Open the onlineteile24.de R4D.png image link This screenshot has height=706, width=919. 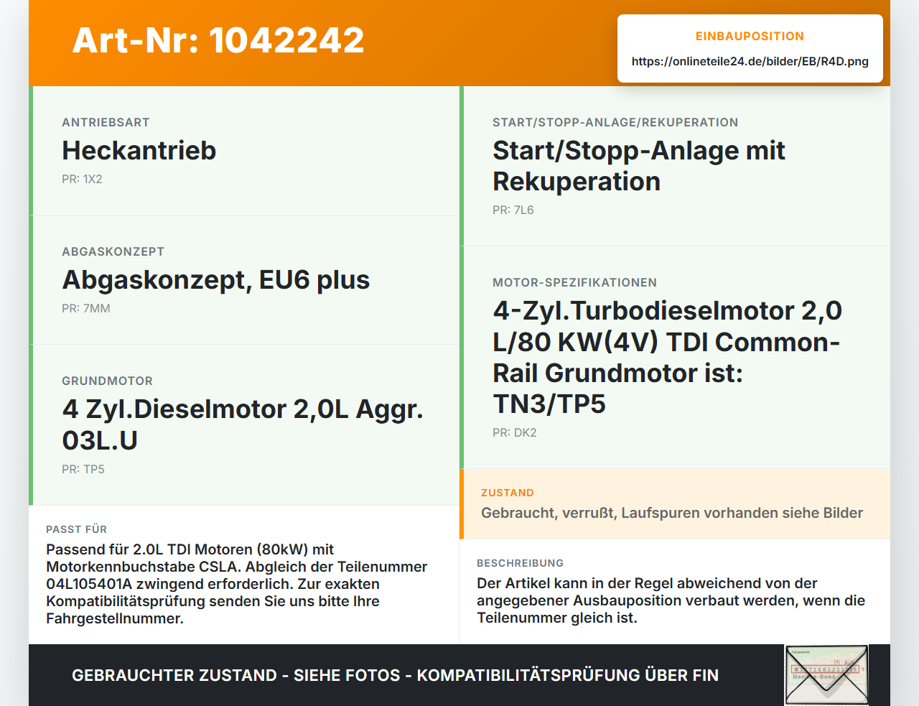pyautogui.click(x=750, y=61)
